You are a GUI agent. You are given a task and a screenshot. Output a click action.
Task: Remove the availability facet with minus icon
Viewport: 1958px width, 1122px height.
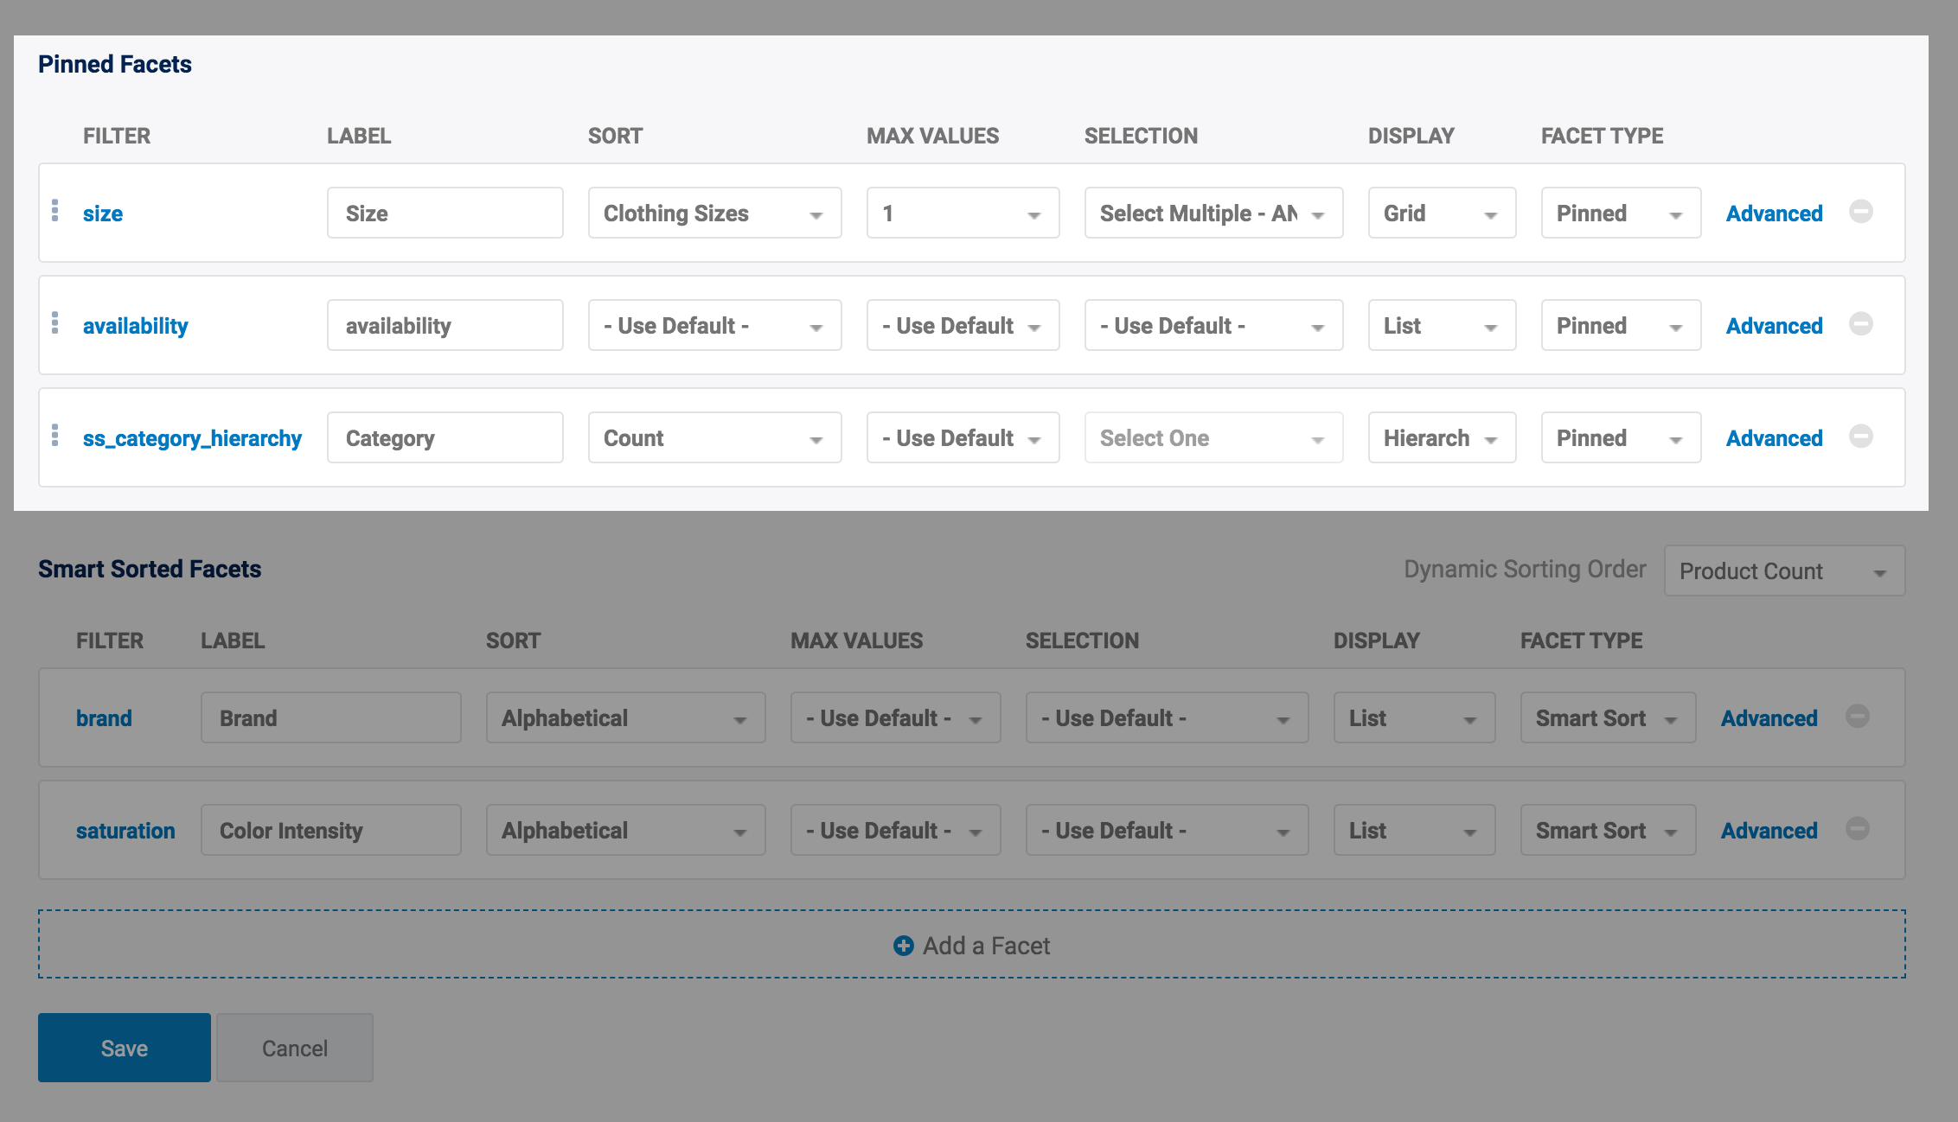coord(1860,324)
